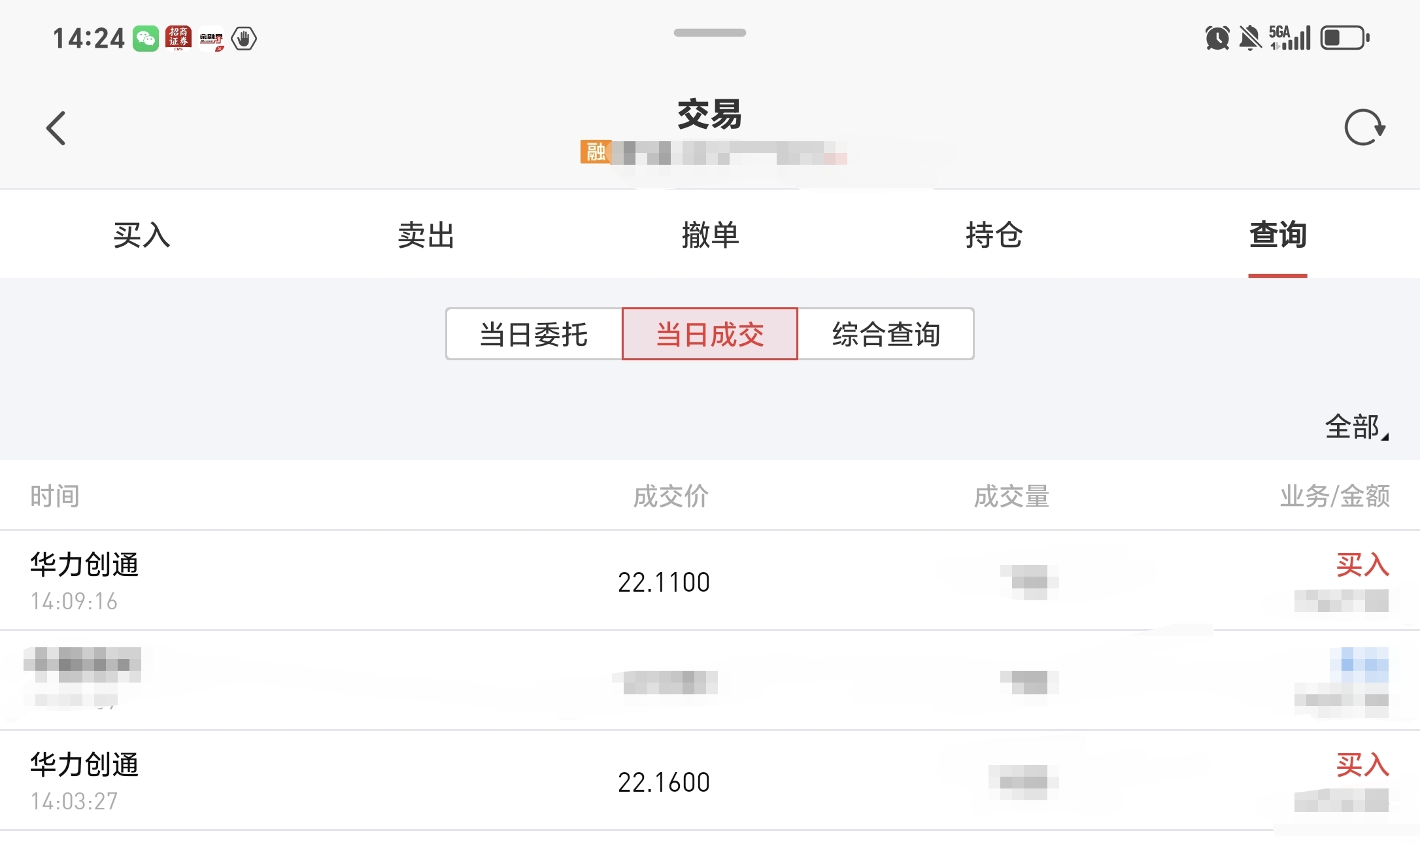Viewport: 1420px width, 846px height.
Task: Tap the red 招商证券 notification icon
Action: [178, 39]
